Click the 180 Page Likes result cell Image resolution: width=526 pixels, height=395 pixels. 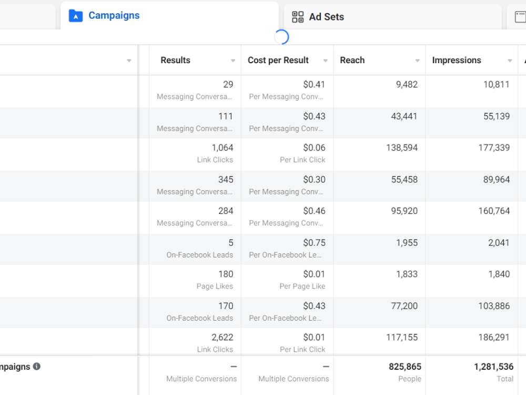(195, 281)
